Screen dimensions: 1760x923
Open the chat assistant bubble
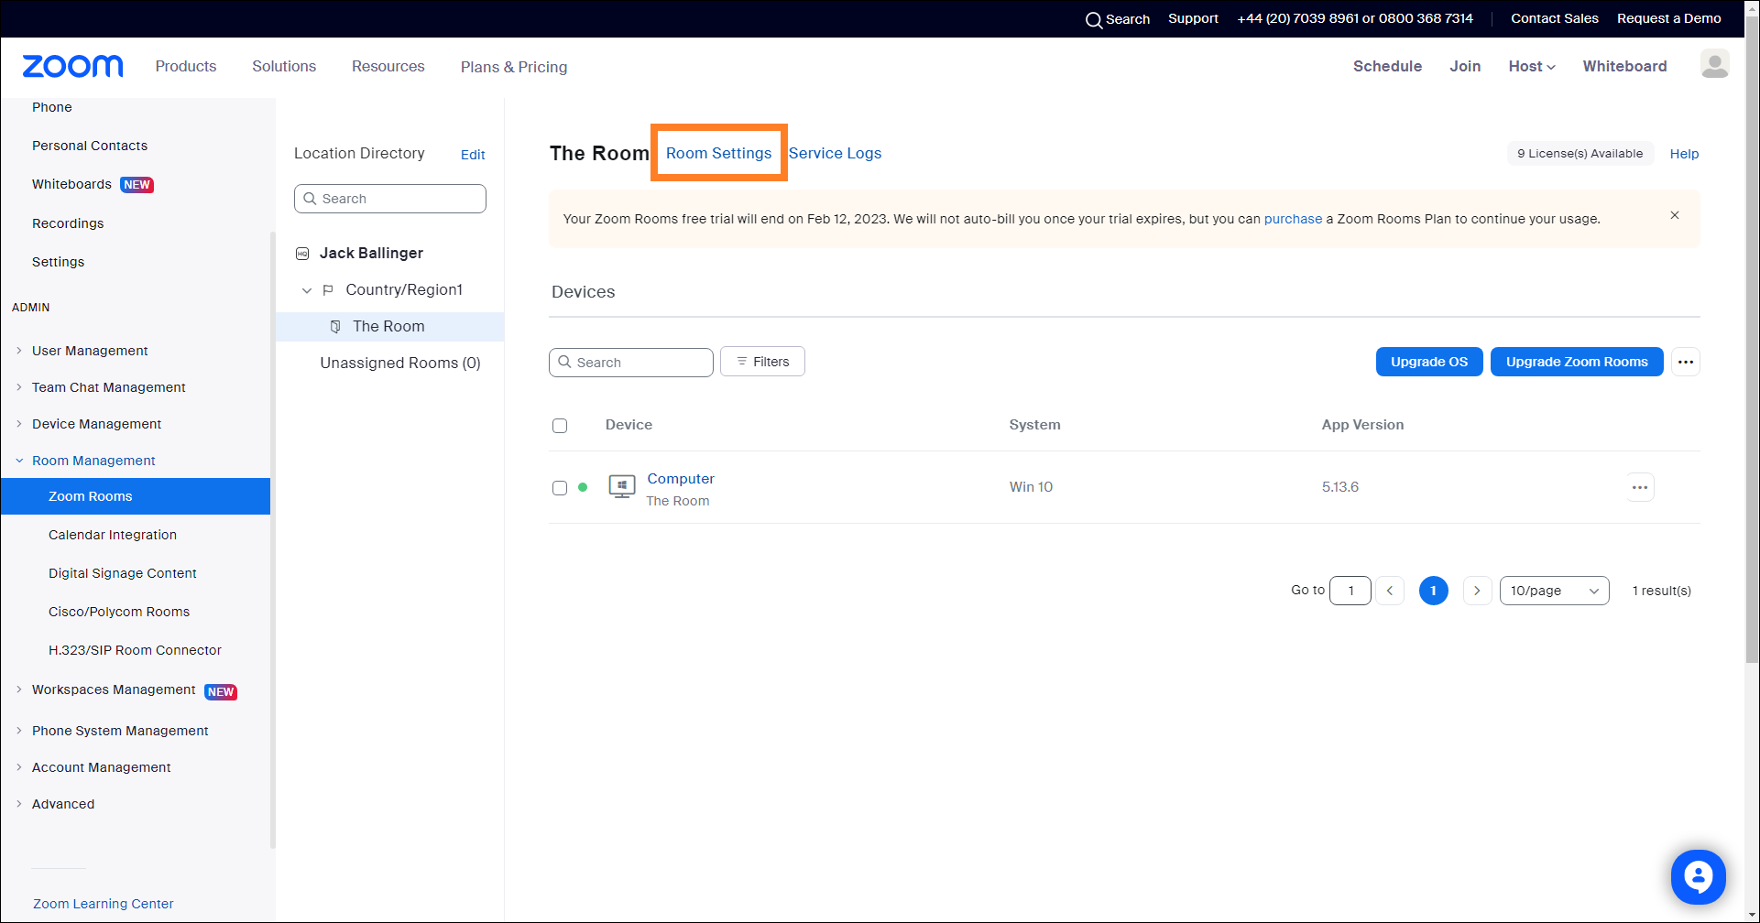coord(1698,876)
